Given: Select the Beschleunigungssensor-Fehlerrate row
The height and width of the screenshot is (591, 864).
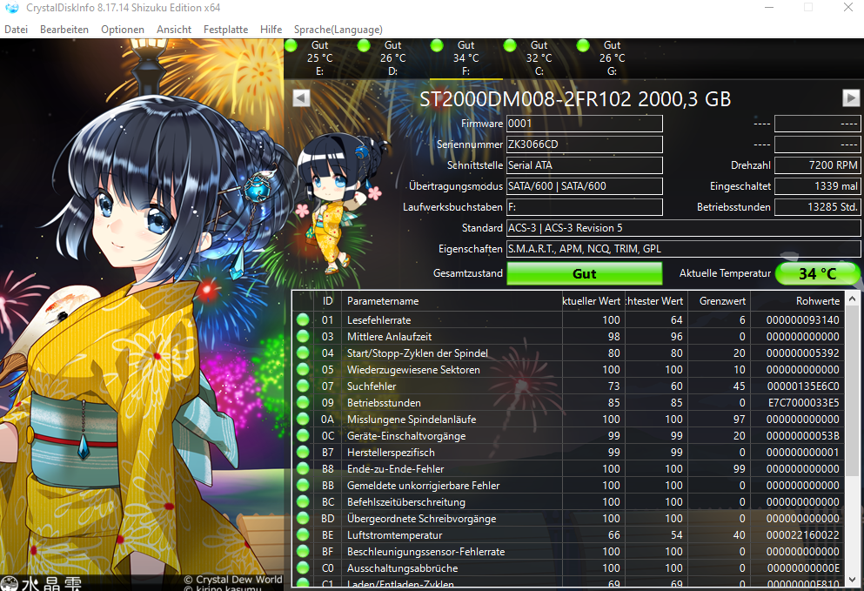Looking at the screenshot, I should point(568,551).
